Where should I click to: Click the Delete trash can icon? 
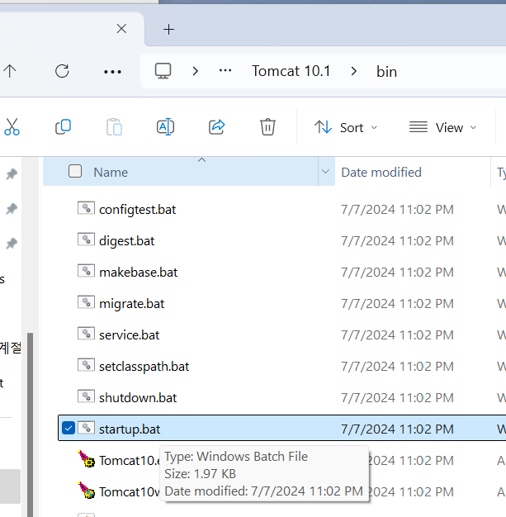pyautogui.click(x=267, y=127)
